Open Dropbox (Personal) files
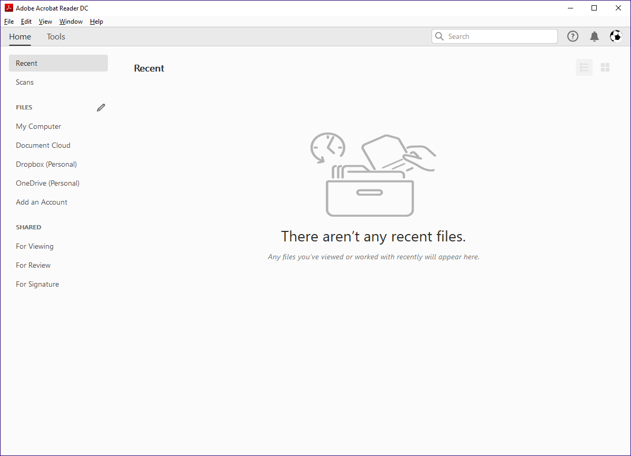 tap(46, 164)
